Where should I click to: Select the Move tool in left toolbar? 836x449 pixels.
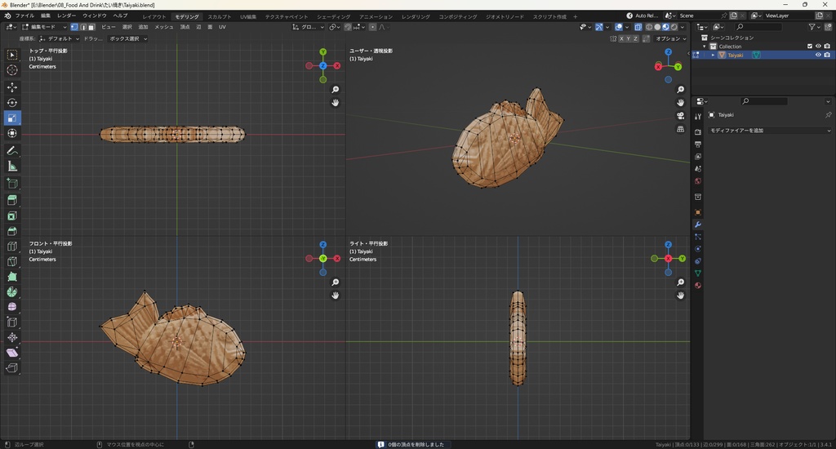[12, 87]
